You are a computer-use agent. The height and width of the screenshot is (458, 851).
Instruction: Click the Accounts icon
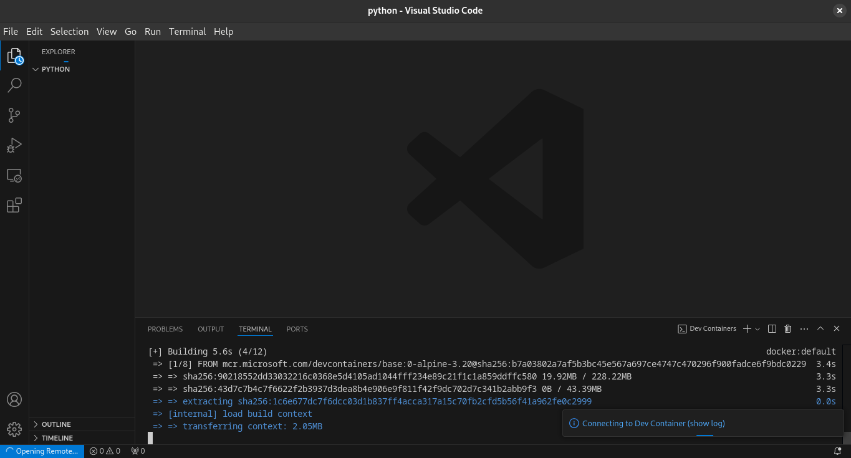(x=14, y=399)
